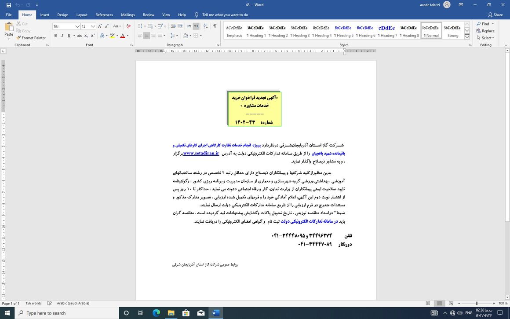Apply strikethrough to selected text
The width and height of the screenshot is (510, 319).
pos(80,36)
